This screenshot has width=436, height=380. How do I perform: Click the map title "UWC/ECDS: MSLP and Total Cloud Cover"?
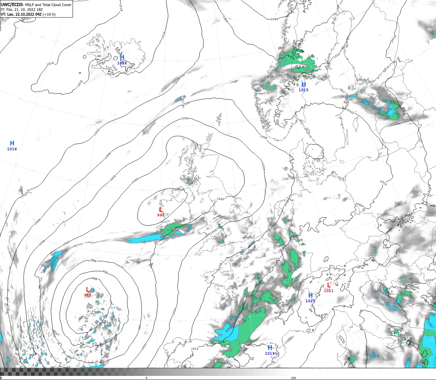pyautogui.click(x=36, y=5)
